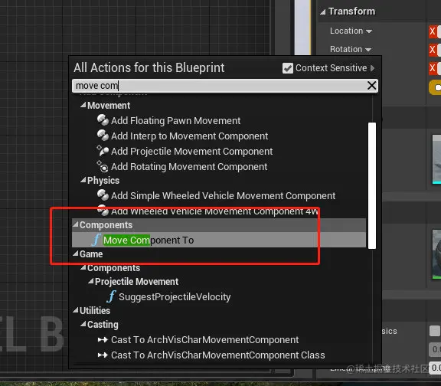Click the Add Simple Wheeled Vehicle Movement icon
Screen dimensions: 441x386
click(x=103, y=195)
